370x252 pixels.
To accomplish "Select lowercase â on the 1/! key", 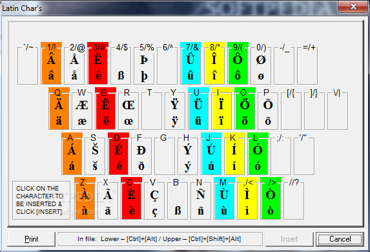I will [51, 76].
